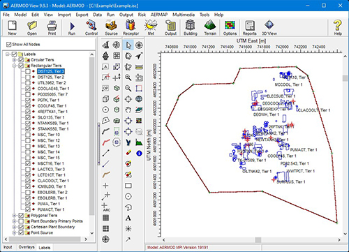This screenshot has height=252, width=349.
Task: Open the Source pathway icon
Action: 111,28
